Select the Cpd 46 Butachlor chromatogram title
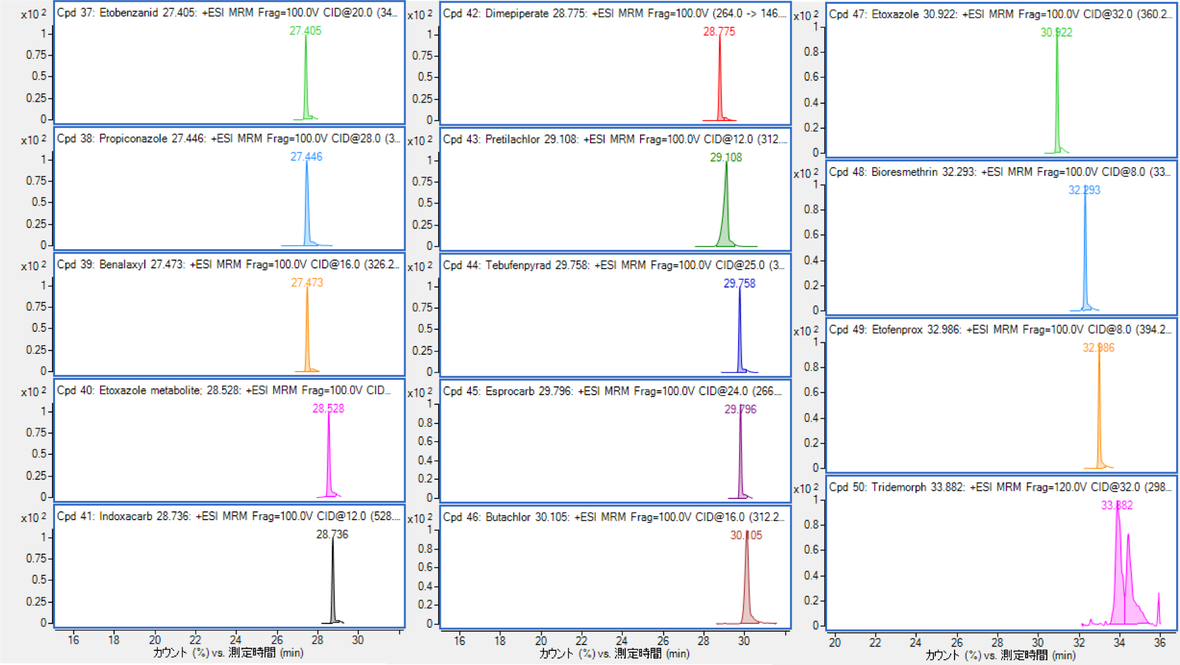 (x=614, y=517)
